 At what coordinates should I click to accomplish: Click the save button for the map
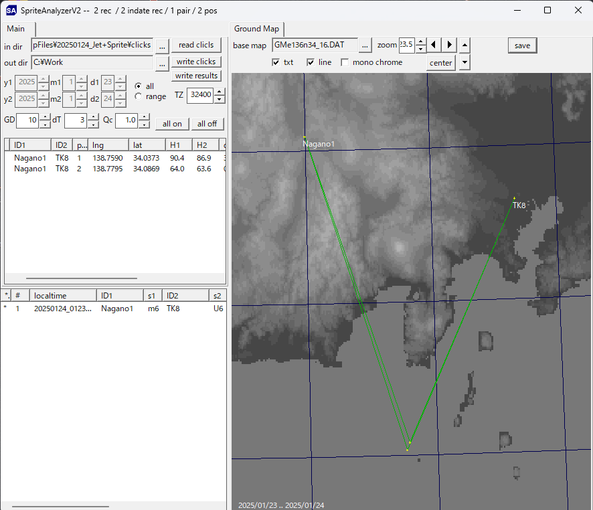(x=522, y=46)
